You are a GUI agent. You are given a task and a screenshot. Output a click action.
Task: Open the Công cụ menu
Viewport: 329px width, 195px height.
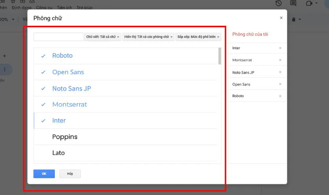pos(44,8)
